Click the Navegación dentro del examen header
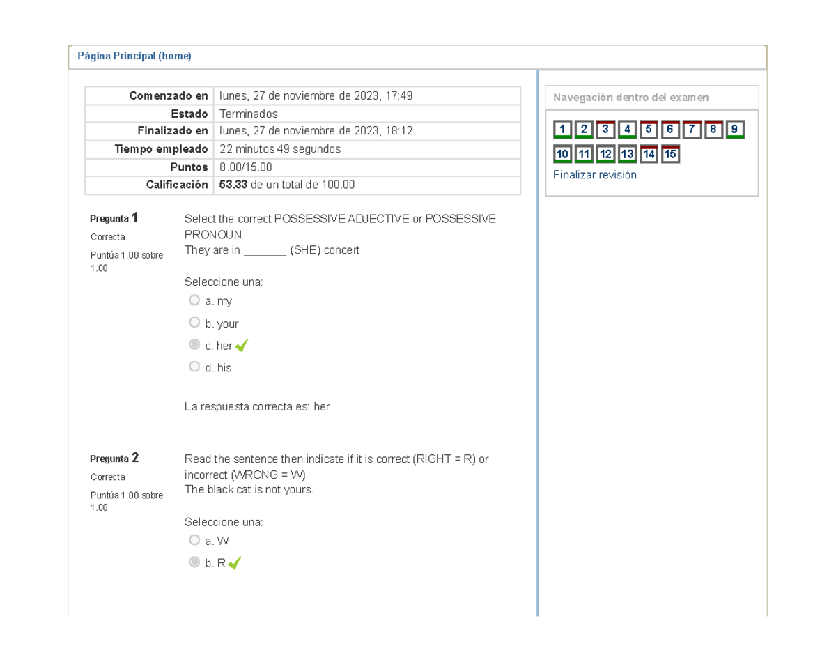Image resolution: width=836 pixels, height=646 pixels. tap(631, 98)
